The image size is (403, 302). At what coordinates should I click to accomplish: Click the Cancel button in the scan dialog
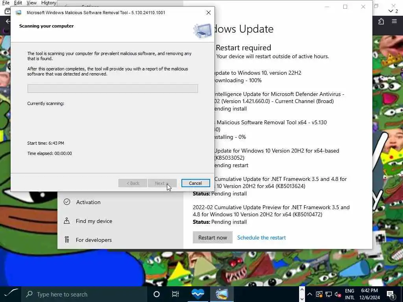196,183
